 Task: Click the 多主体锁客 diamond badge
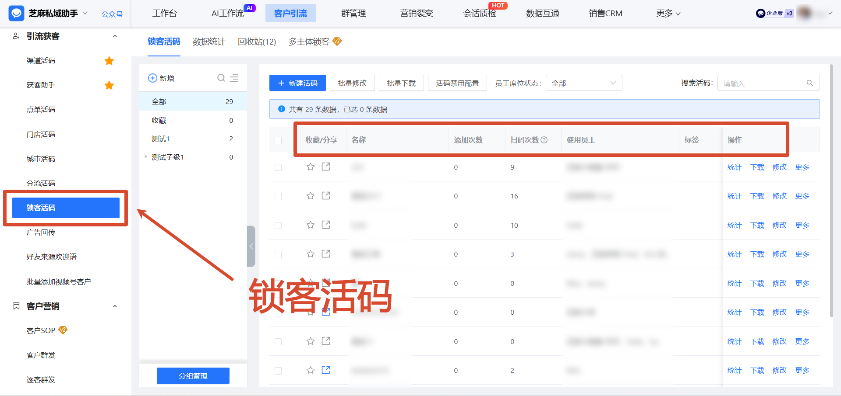(x=337, y=42)
